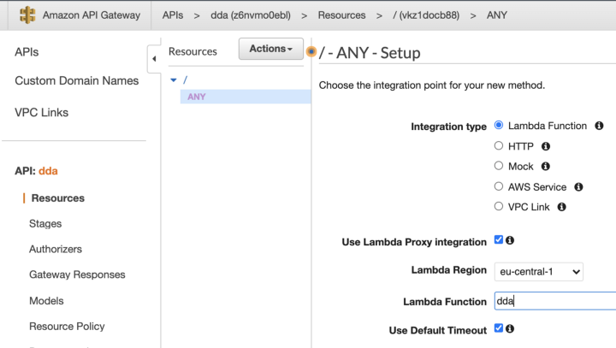The image size is (616, 348).
Task: Open info icon next to VPC Link option
Action: [562, 207]
